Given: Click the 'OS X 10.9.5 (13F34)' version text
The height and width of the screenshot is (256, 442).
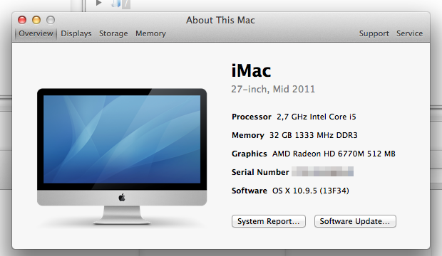Looking at the screenshot, I should coord(311,191).
